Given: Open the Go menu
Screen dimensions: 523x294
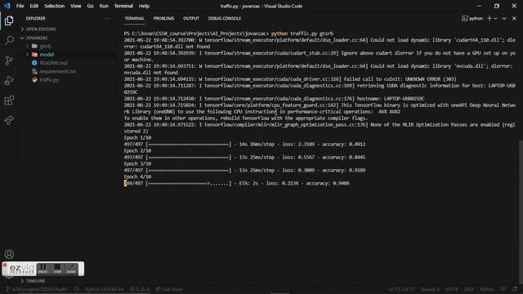Looking at the screenshot, I should (x=90, y=6).
